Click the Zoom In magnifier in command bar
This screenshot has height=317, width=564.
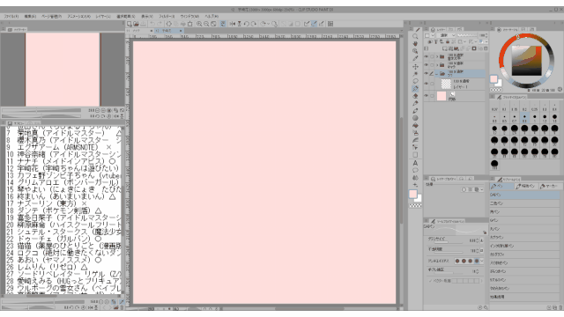tap(199, 24)
